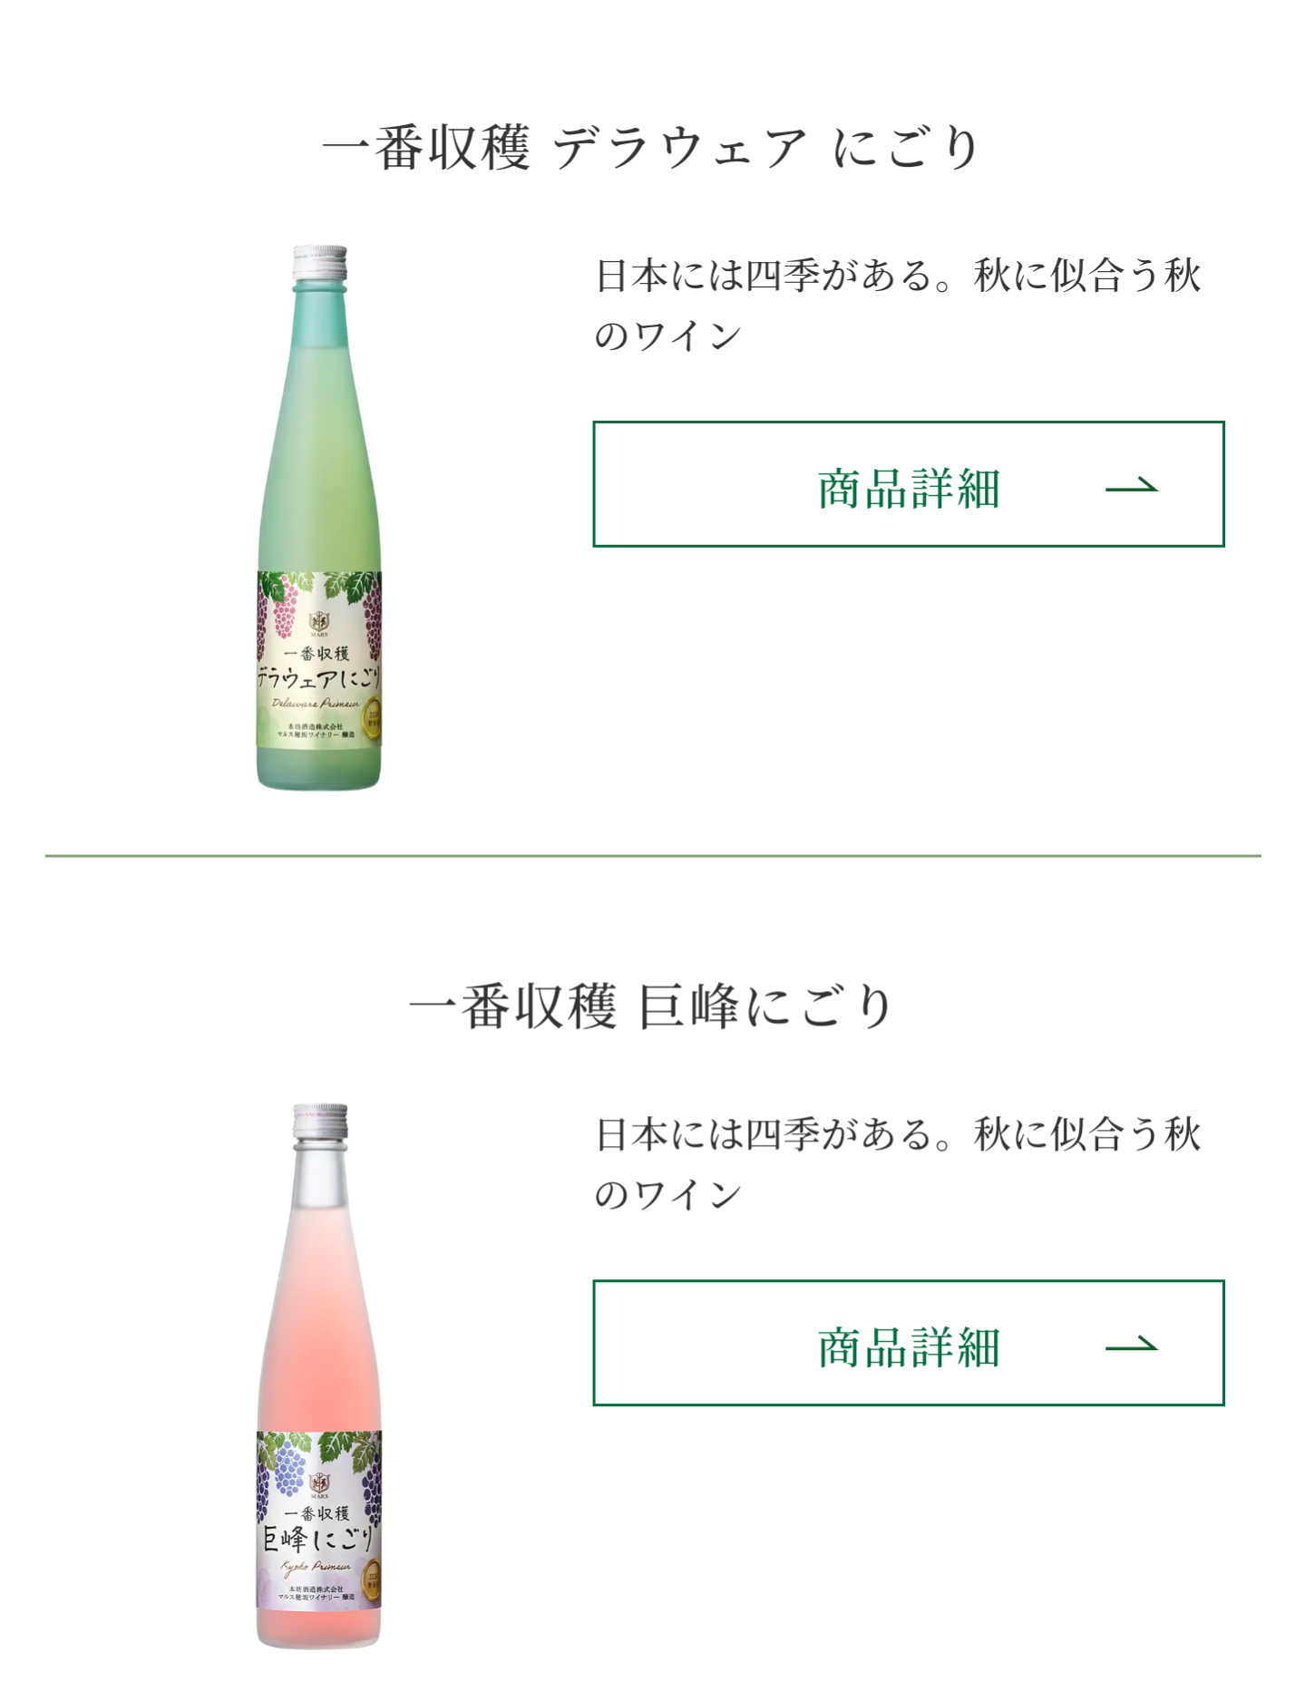Click the pink grape illustration on the green bottle label
Viewport: 1305px width, 1701px height.
286,607
